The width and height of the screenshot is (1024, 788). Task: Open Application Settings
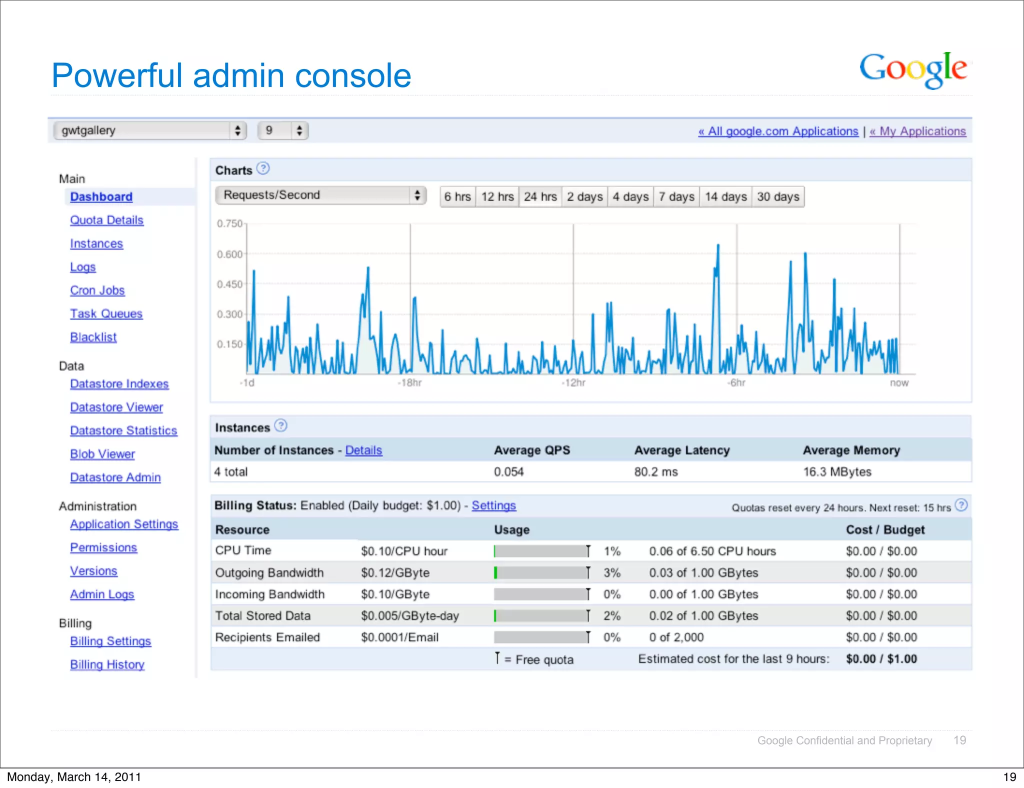tap(124, 524)
